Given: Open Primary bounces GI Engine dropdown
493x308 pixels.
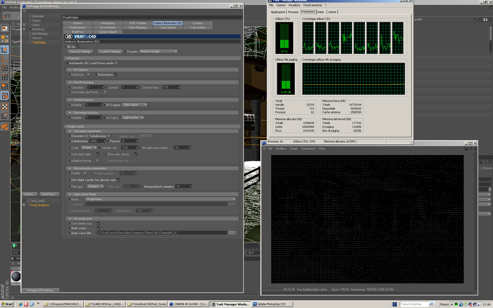Looking at the screenshot, I should point(135,105).
